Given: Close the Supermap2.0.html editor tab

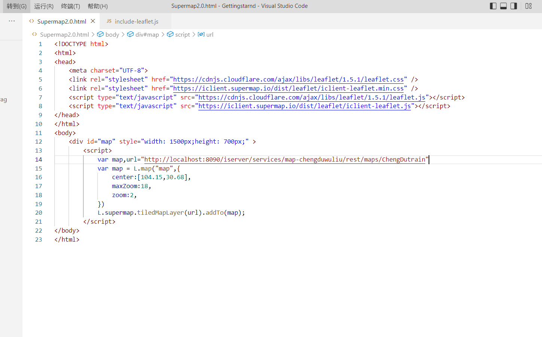Looking at the screenshot, I should pyautogui.click(x=93, y=21).
